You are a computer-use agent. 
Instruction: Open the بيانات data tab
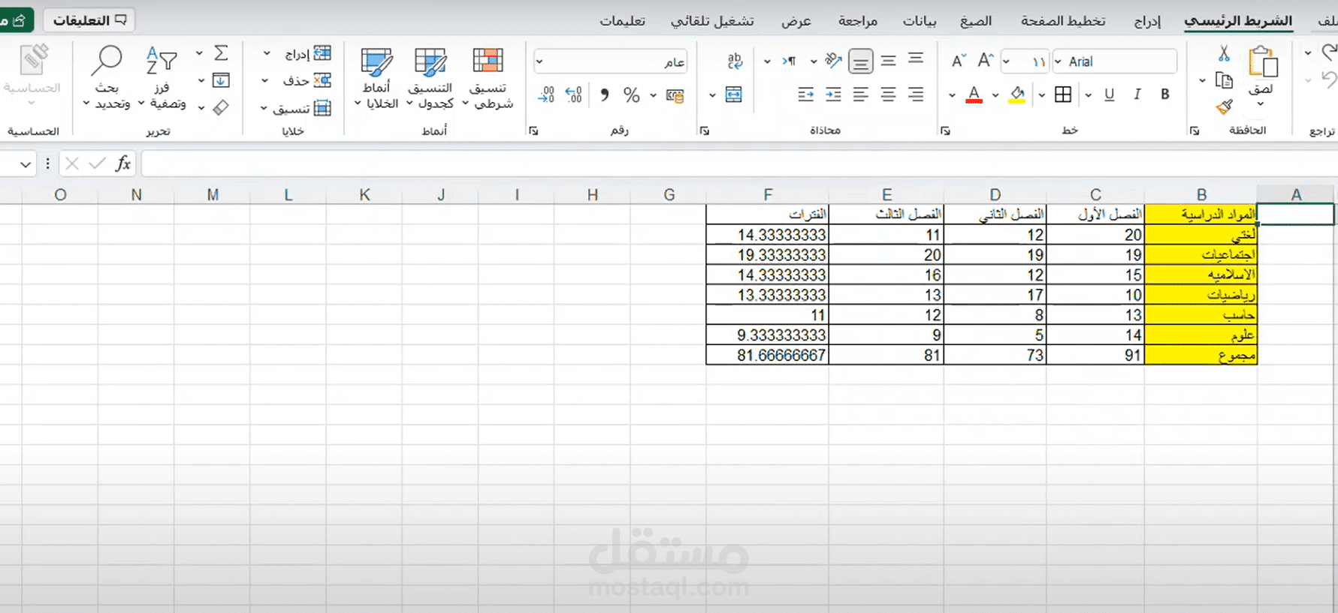tap(920, 21)
